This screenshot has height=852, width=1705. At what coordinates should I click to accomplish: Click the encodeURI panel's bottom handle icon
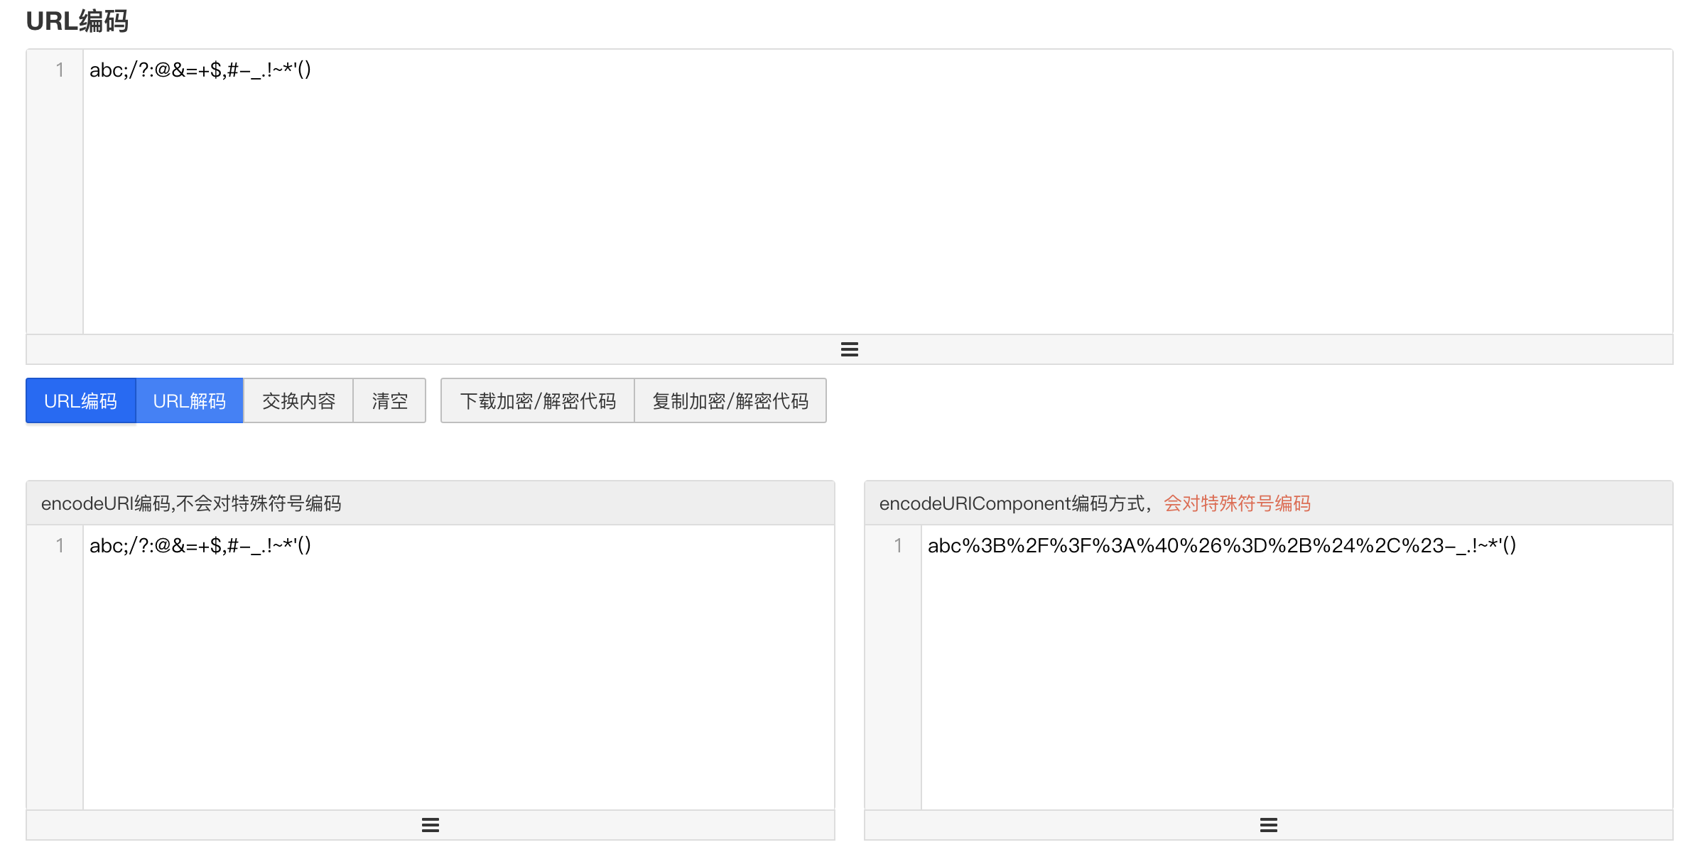click(430, 825)
